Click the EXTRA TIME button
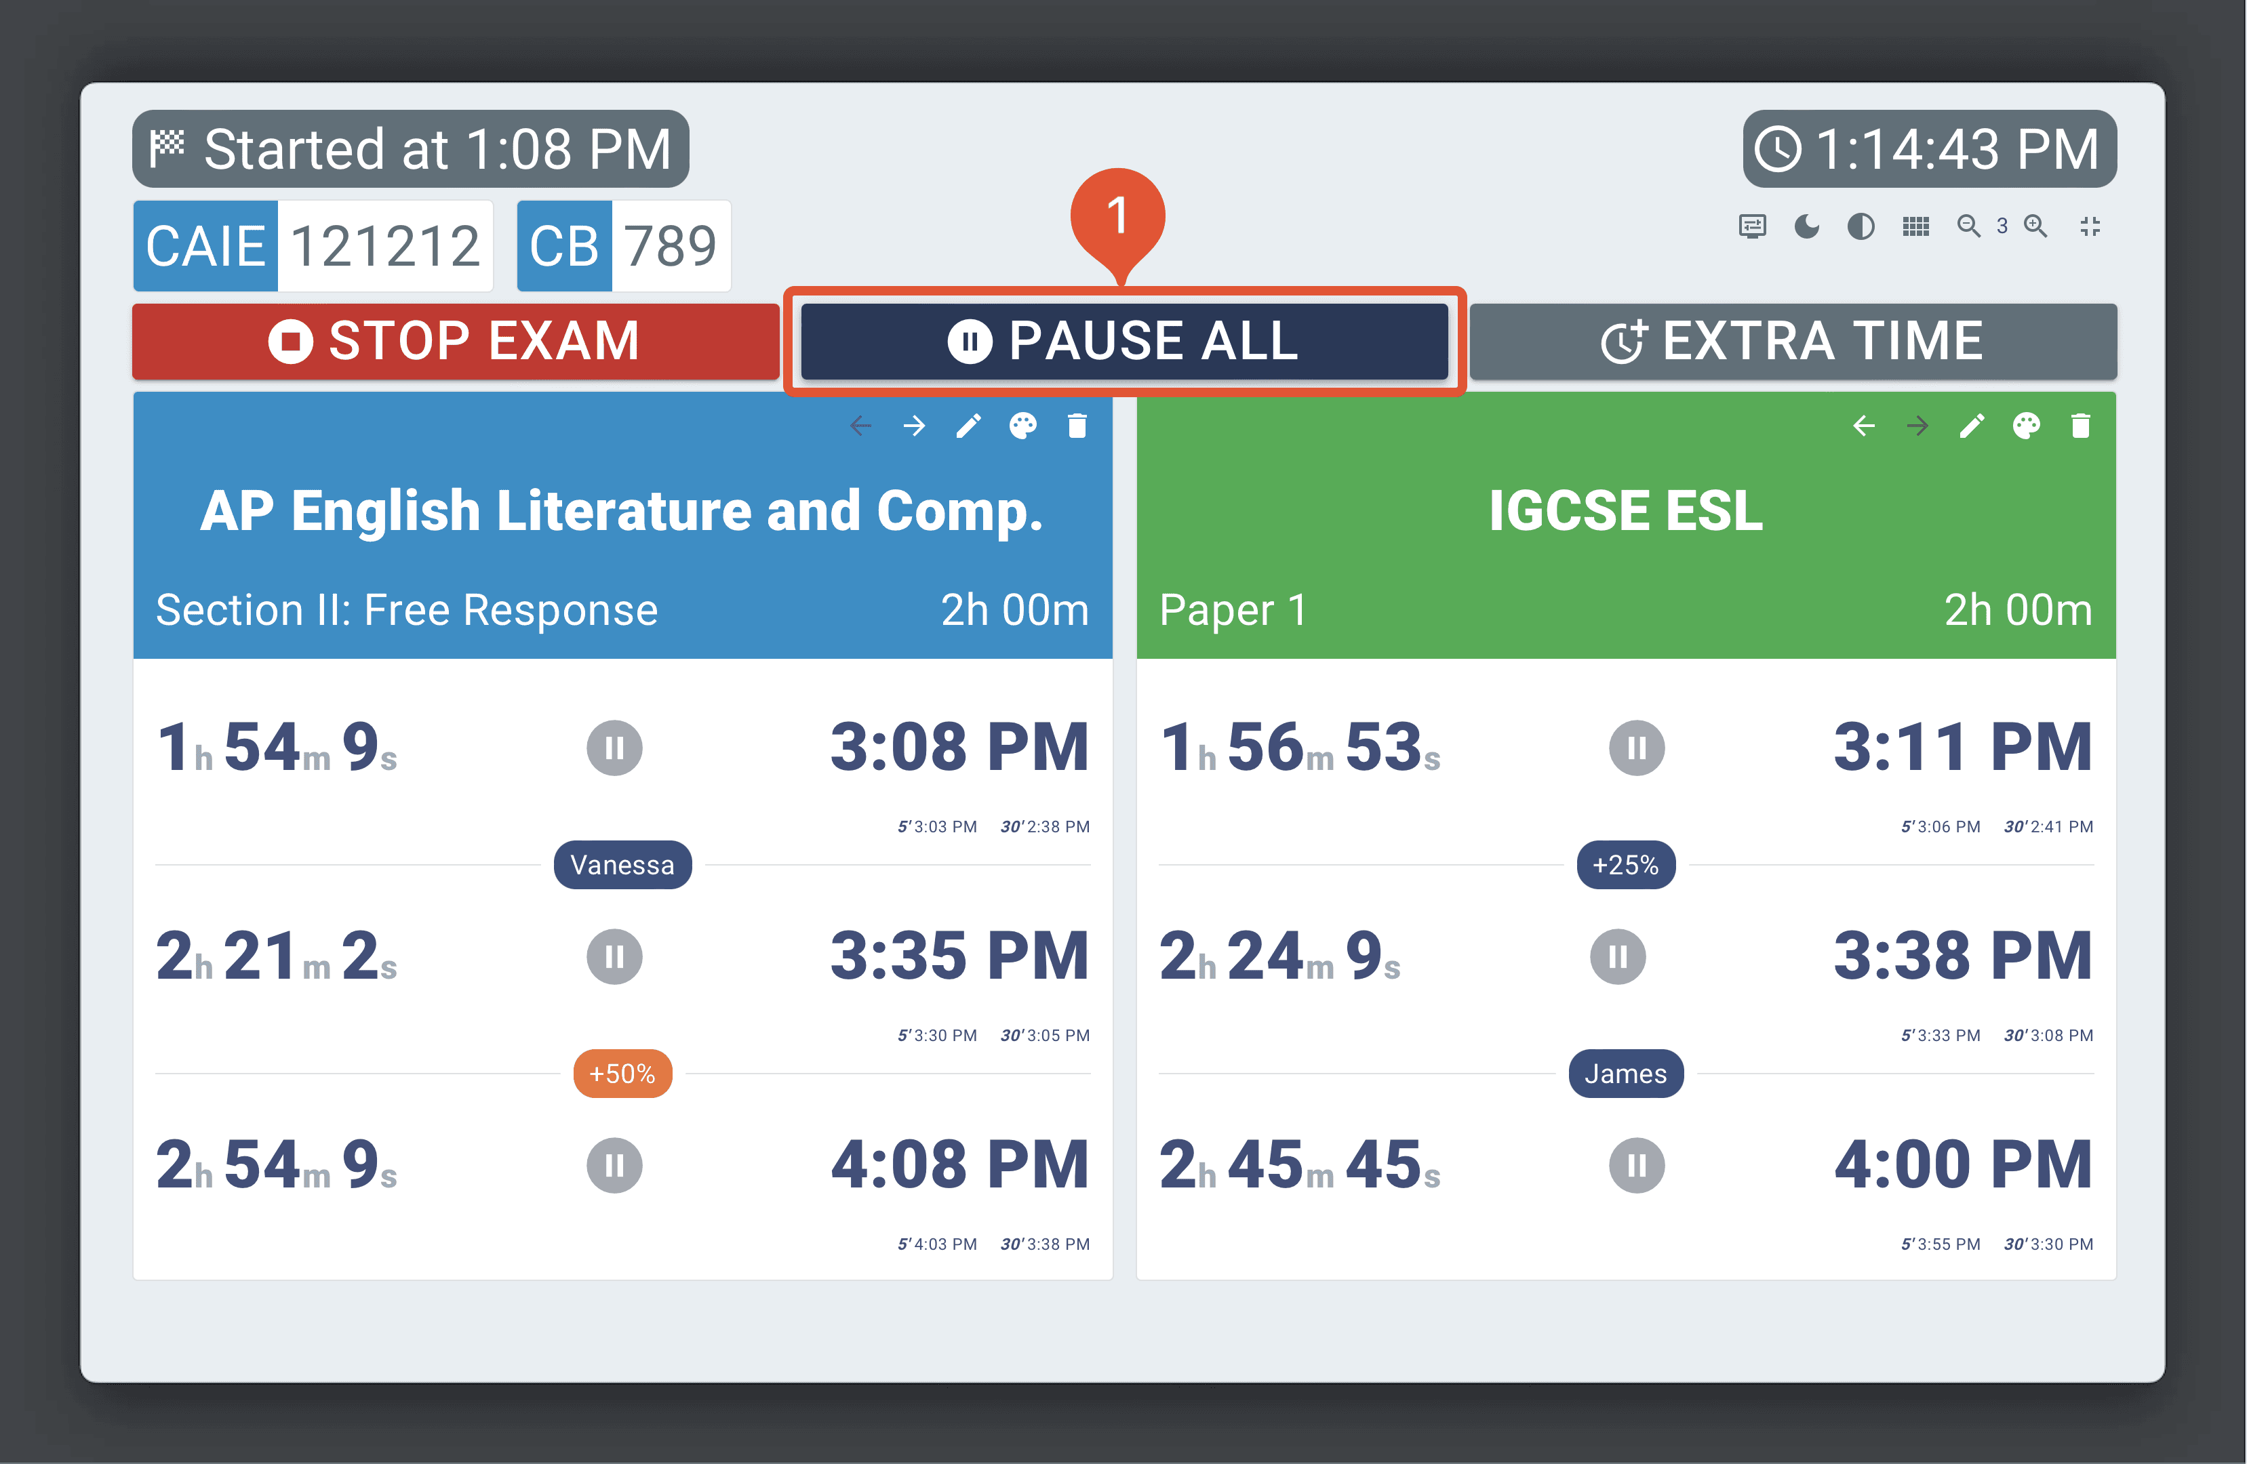2247x1464 pixels. pyautogui.click(x=1793, y=341)
